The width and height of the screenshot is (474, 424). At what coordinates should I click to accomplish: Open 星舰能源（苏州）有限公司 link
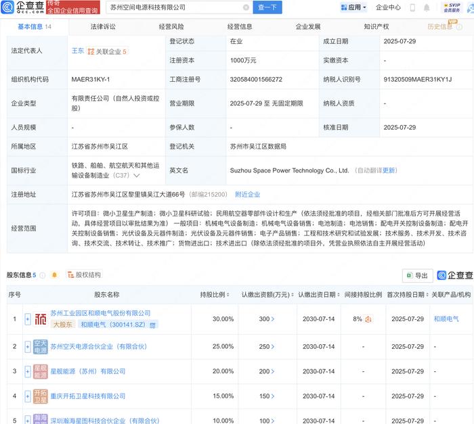click(x=88, y=371)
